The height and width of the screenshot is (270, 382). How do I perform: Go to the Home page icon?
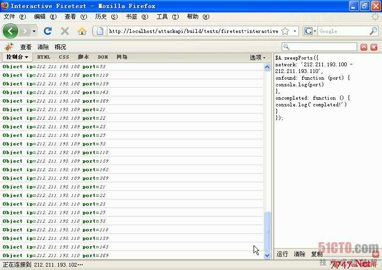coord(82,31)
